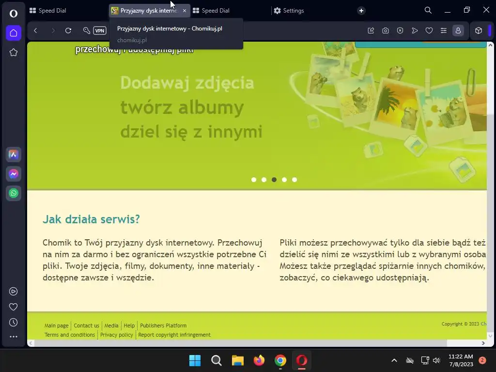Switch to the second Speed Dial tab

point(230,11)
